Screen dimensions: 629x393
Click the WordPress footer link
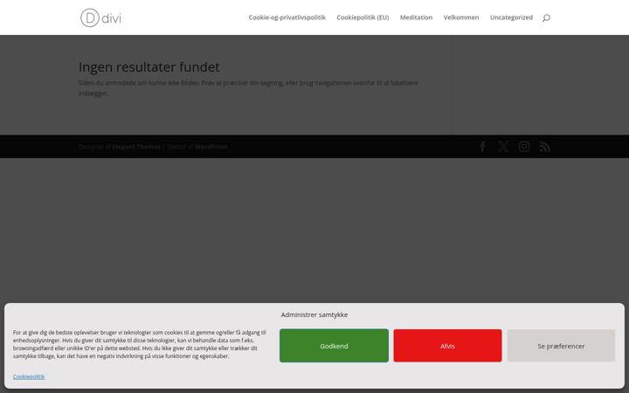click(x=211, y=147)
